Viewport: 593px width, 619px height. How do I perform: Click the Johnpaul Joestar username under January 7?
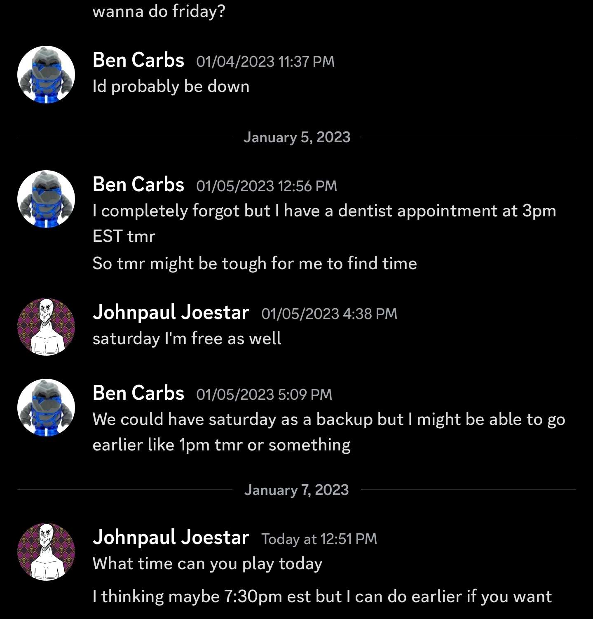[171, 537]
